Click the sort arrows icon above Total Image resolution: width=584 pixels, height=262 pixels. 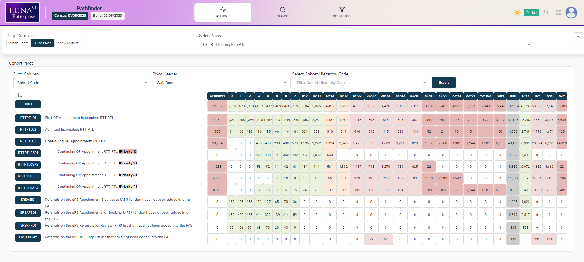[20, 95]
